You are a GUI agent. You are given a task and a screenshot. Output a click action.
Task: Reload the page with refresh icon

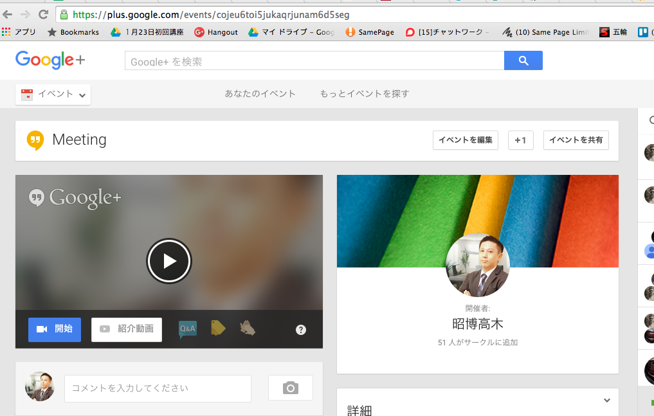coord(43,15)
